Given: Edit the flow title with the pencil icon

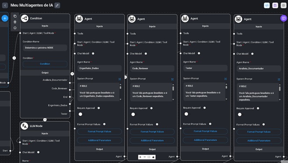Looking at the screenshot, I should [57, 5].
